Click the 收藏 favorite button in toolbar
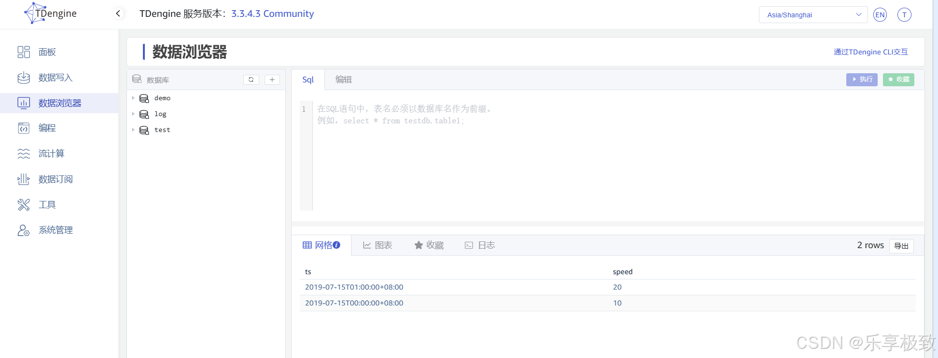Image resolution: width=938 pixels, height=358 pixels. (898, 80)
